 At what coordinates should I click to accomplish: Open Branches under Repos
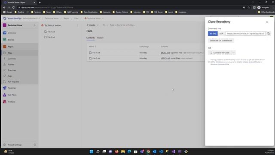pyautogui.click(x=12, y=70)
